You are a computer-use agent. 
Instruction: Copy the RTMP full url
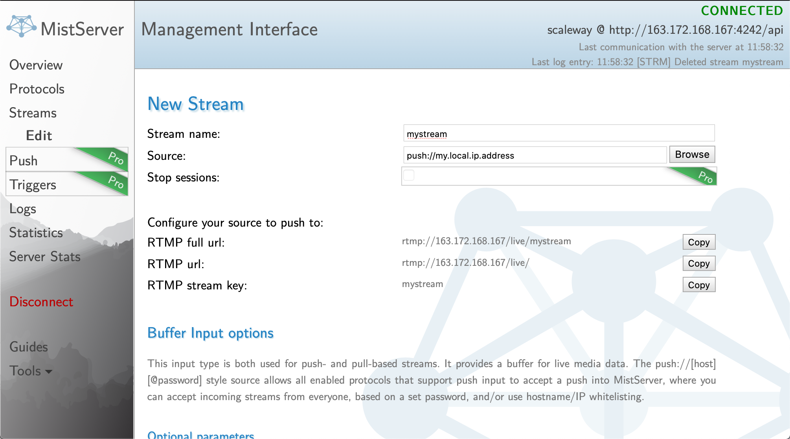(x=698, y=242)
